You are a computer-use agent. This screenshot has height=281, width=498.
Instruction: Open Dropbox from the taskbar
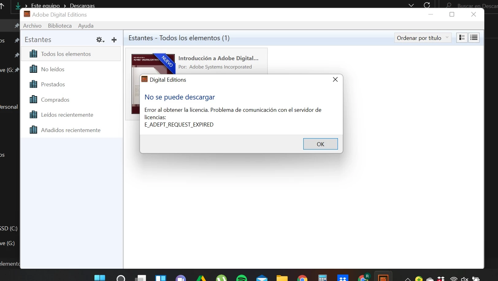[343, 278]
